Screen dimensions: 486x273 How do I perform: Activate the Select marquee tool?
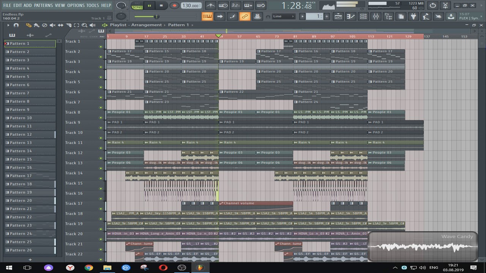[76, 25]
